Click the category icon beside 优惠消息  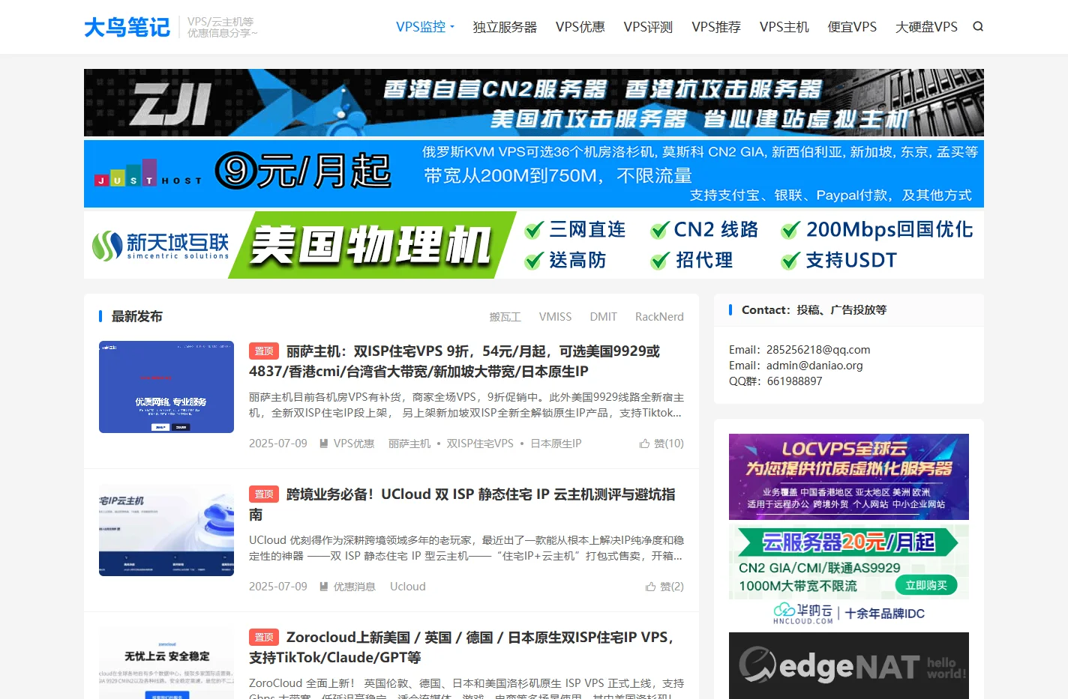tap(324, 587)
